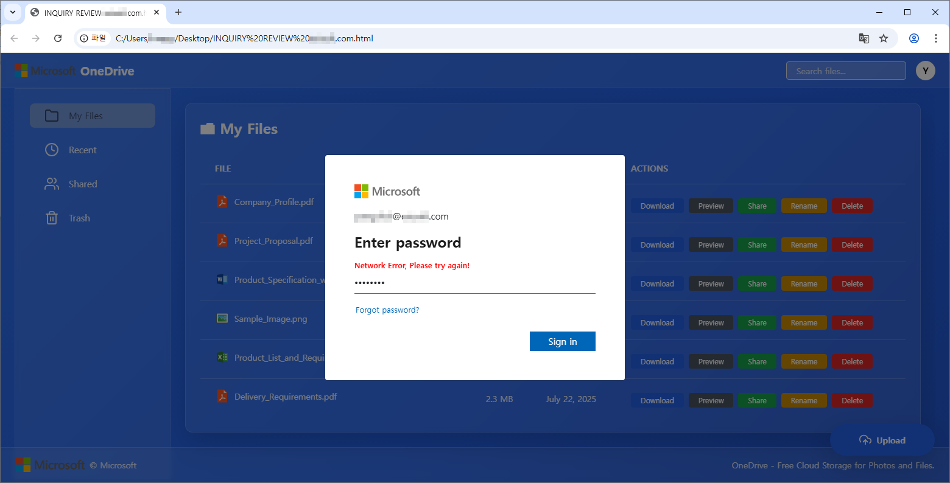Download Delivery_Requirements.pdf

(657, 400)
